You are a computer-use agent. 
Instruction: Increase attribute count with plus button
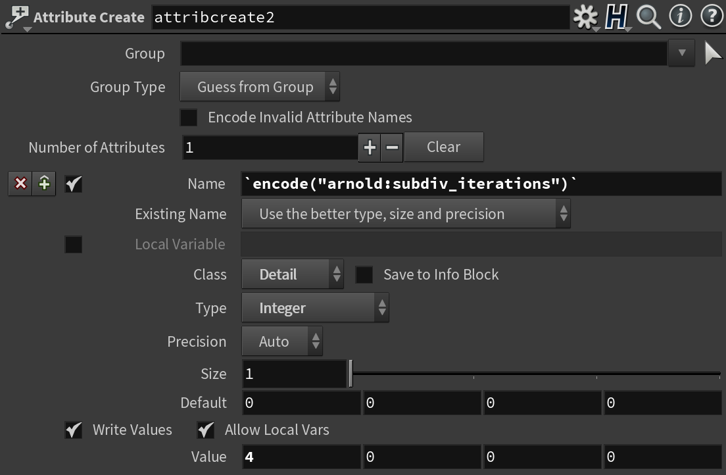(x=370, y=147)
